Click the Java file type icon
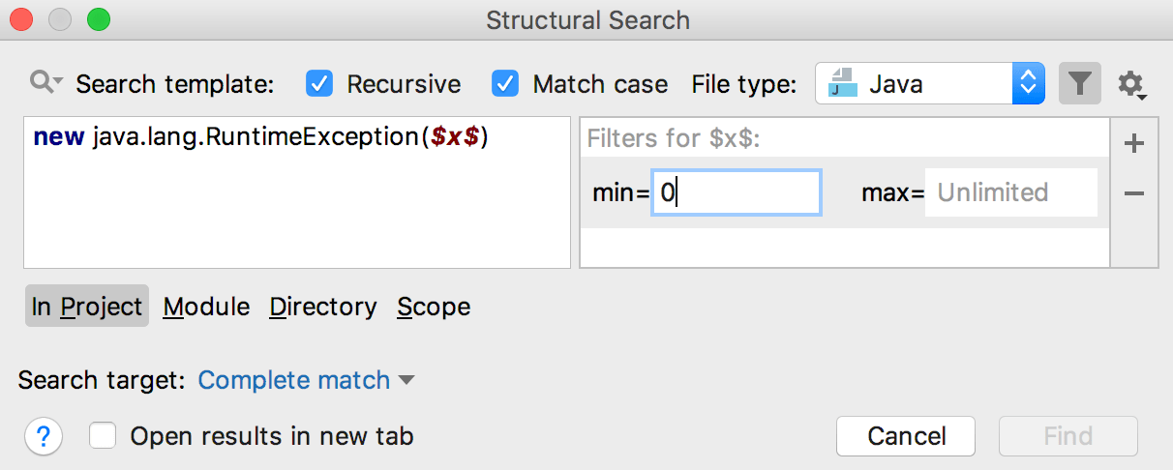 point(844,84)
